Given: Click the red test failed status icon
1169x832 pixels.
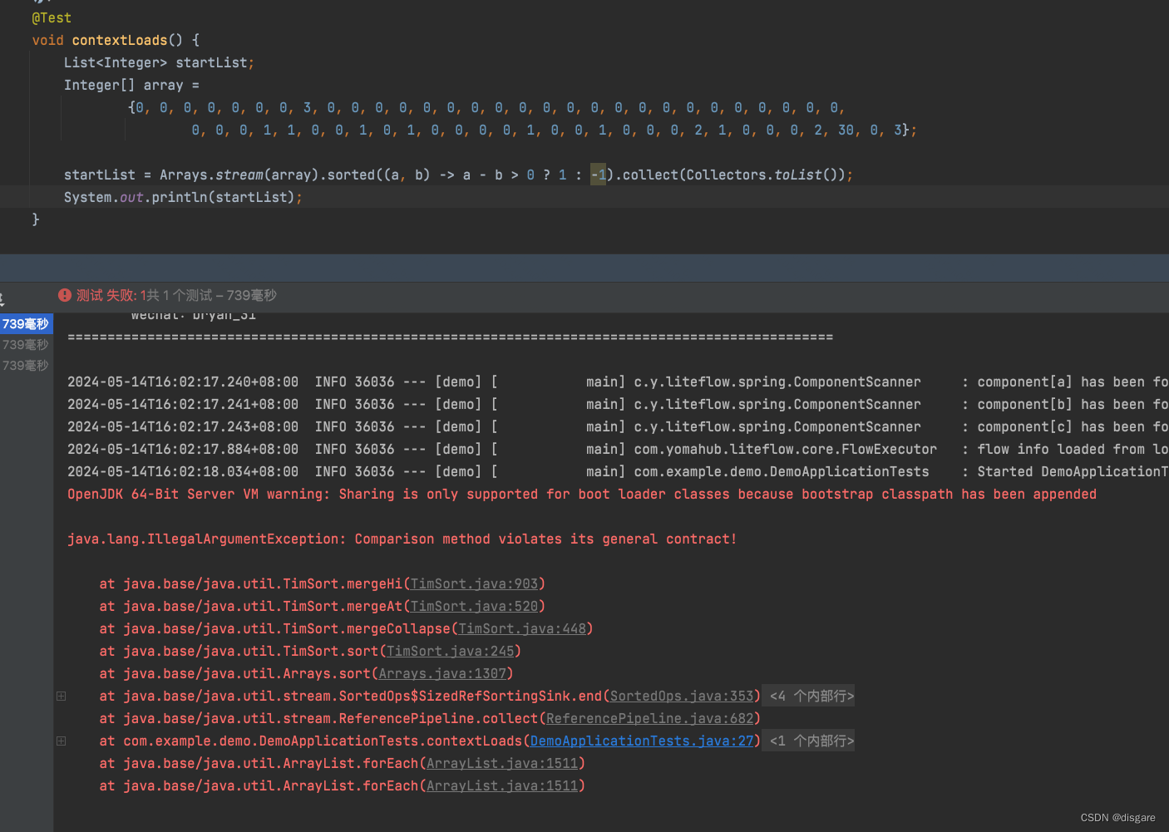Looking at the screenshot, I should [x=65, y=296].
